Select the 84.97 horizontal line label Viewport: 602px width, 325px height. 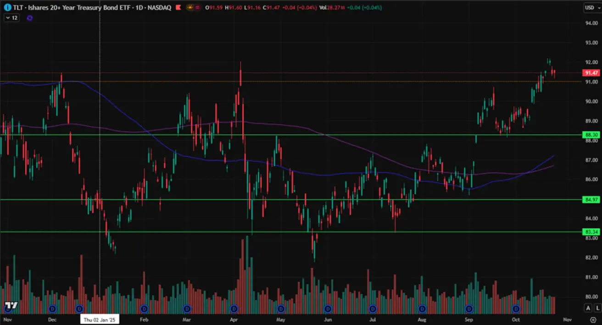(x=590, y=199)
